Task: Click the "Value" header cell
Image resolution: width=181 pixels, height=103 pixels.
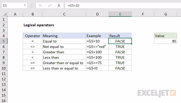Action: [x=165, y=36]
